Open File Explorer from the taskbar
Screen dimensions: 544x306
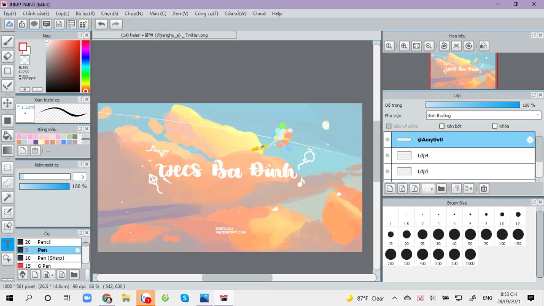click(126, 298)
